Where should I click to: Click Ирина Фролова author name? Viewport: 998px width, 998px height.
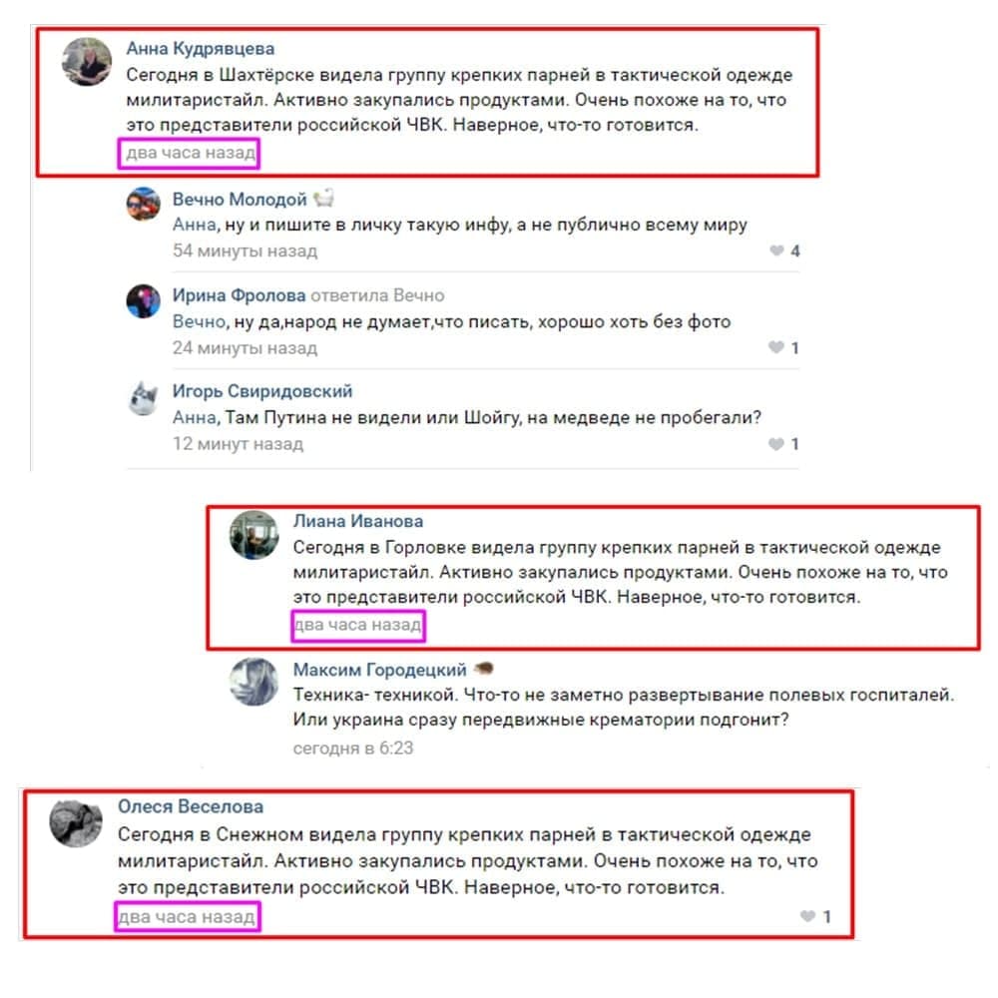click(x=240, y=295)
